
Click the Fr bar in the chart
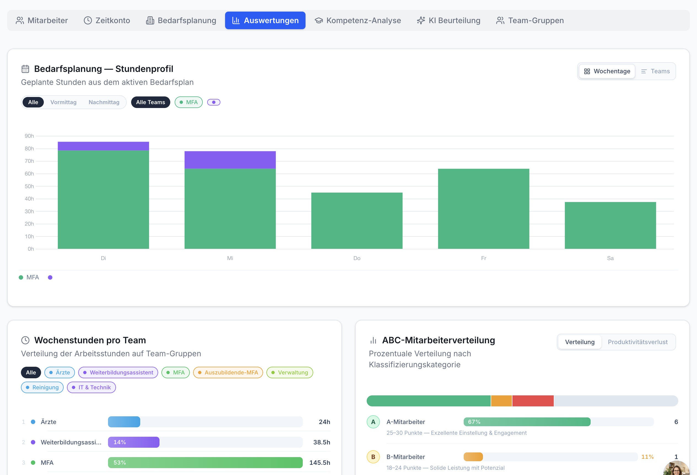(483, 209)
